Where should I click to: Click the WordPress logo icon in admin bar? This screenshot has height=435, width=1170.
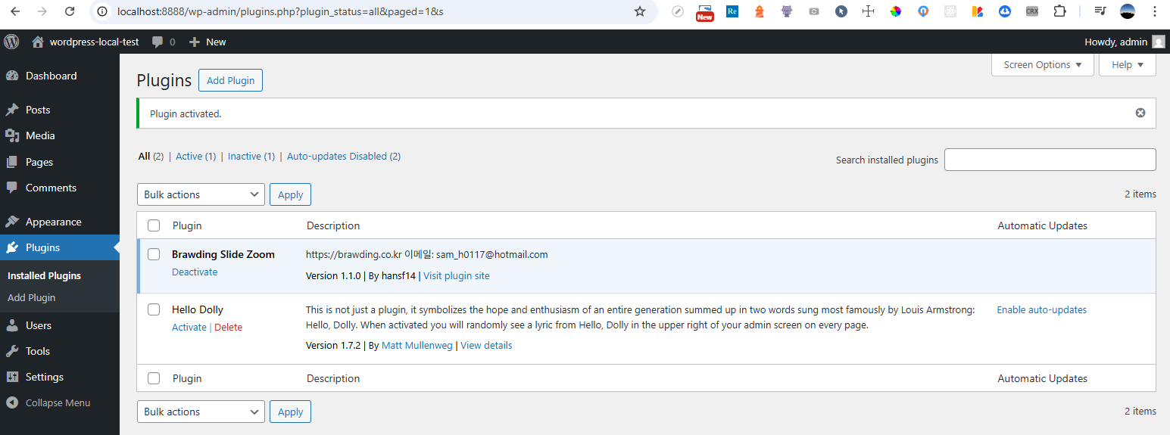coord(12,42)
